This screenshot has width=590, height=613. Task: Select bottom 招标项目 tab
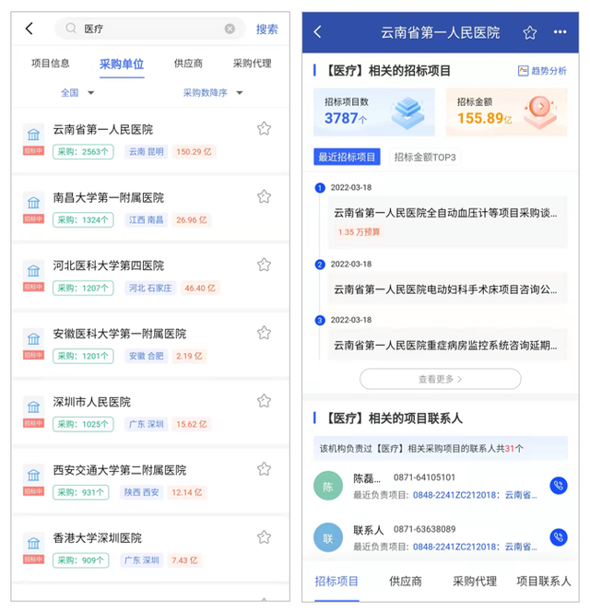pos(336,582)
